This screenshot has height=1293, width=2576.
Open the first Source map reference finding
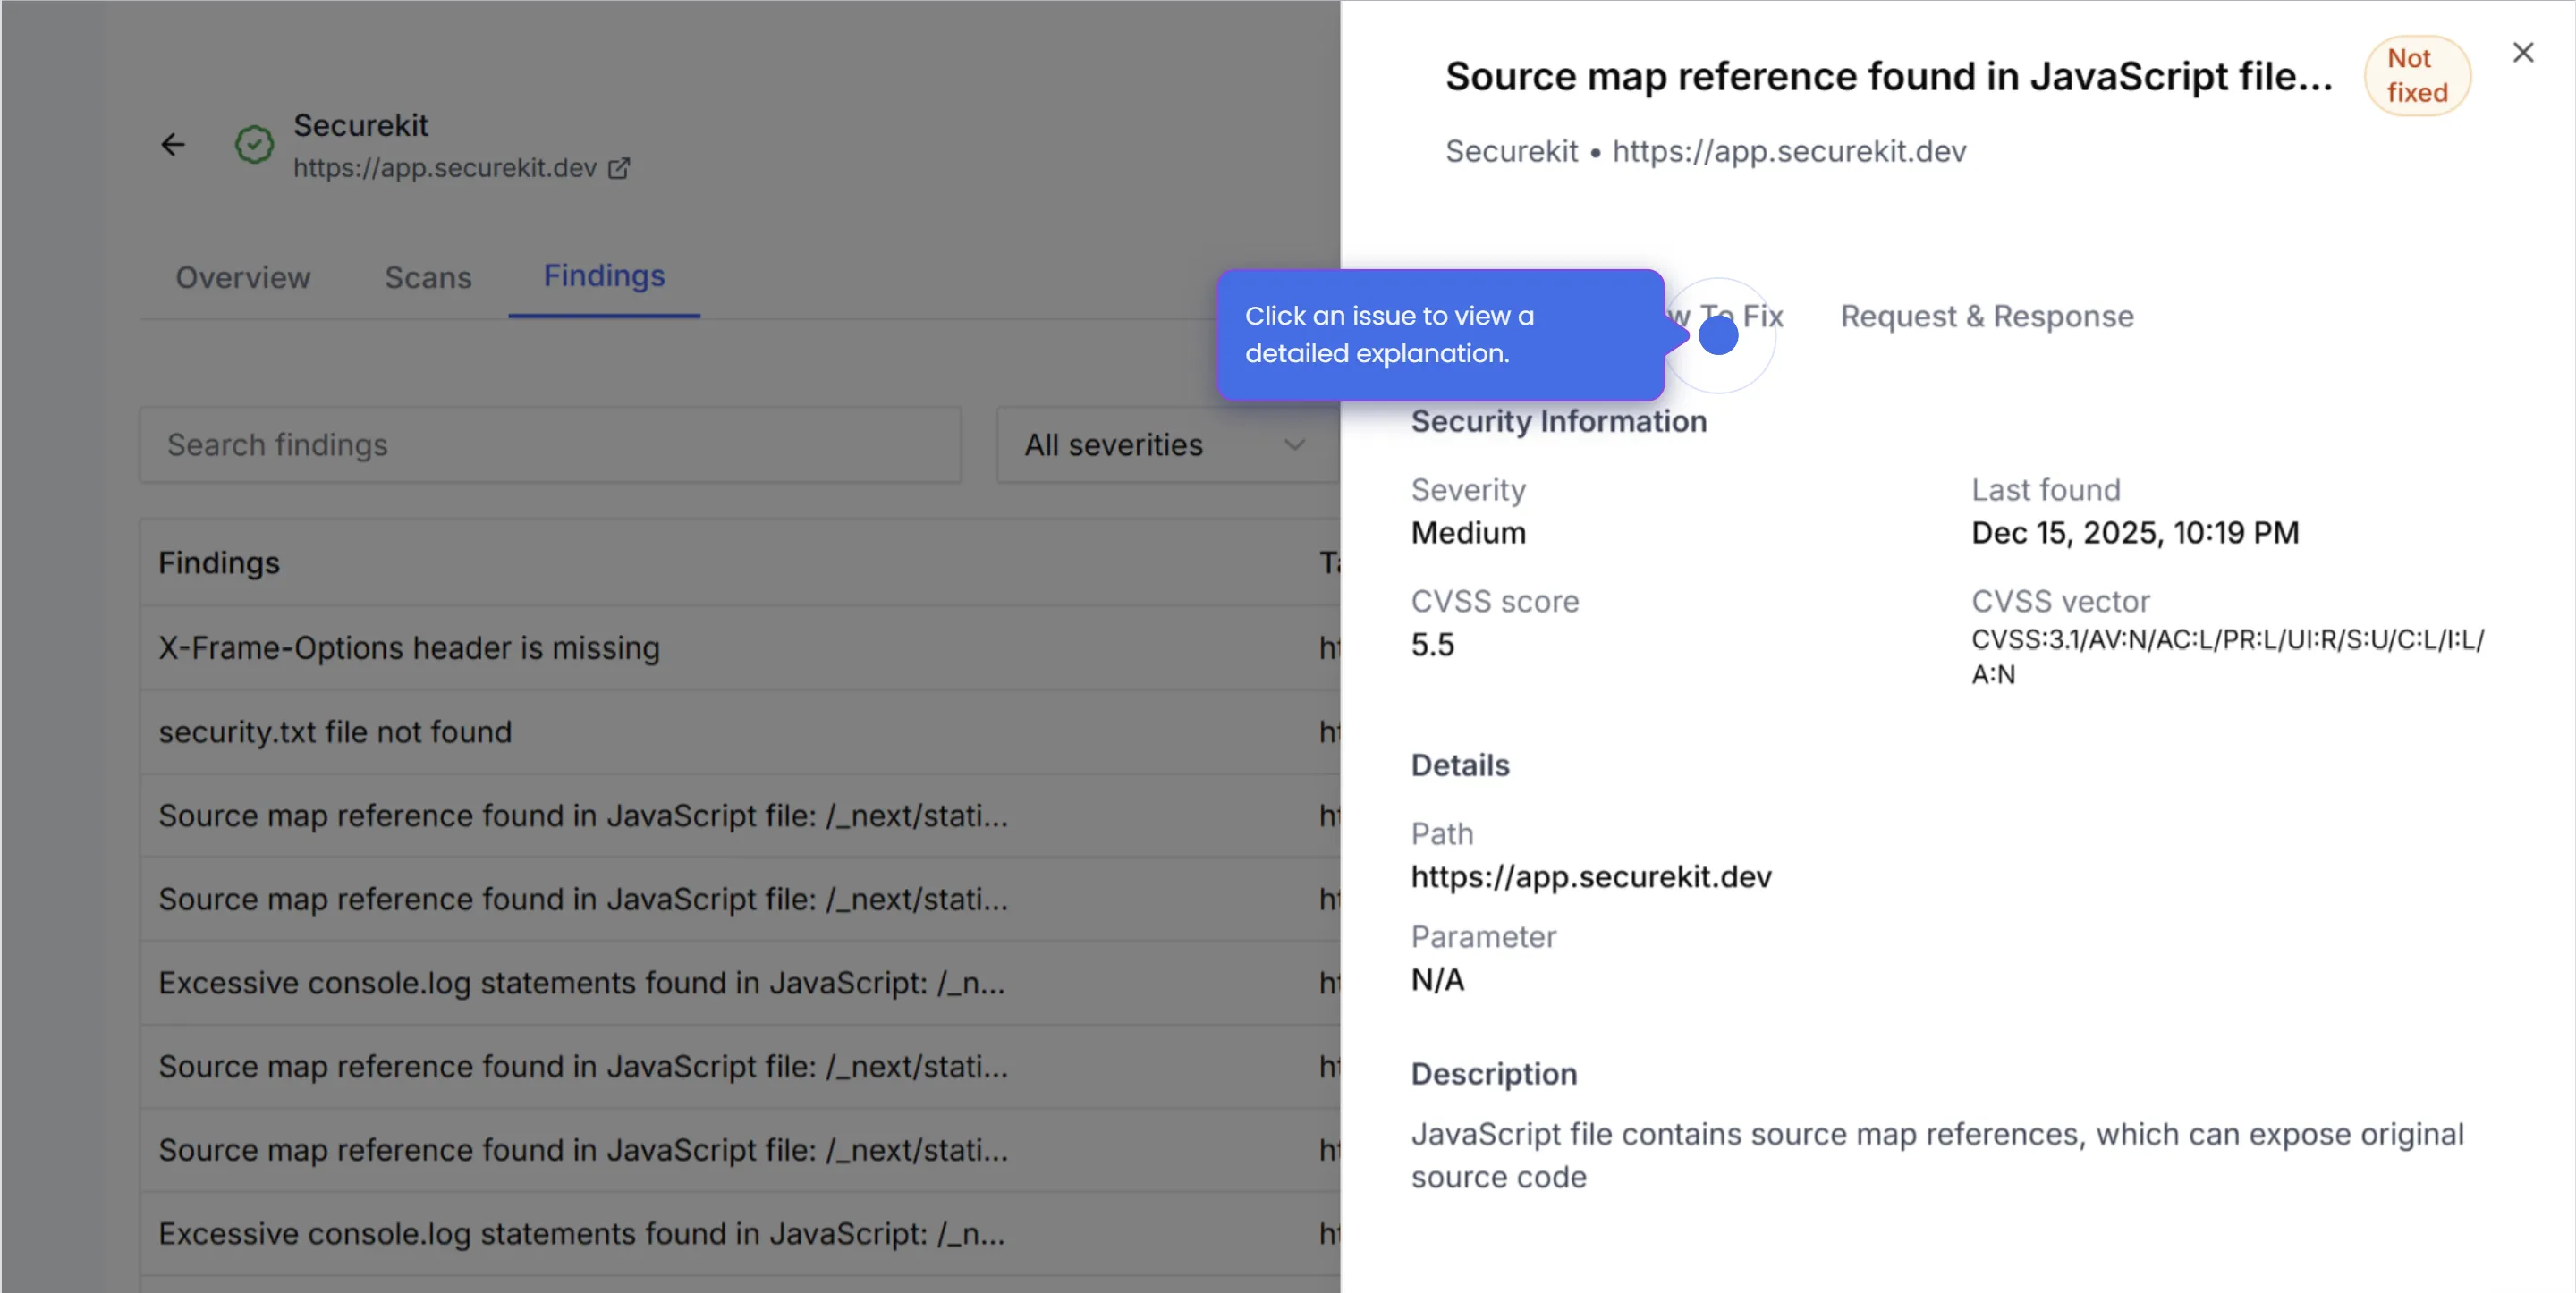[x=583, y=816]
